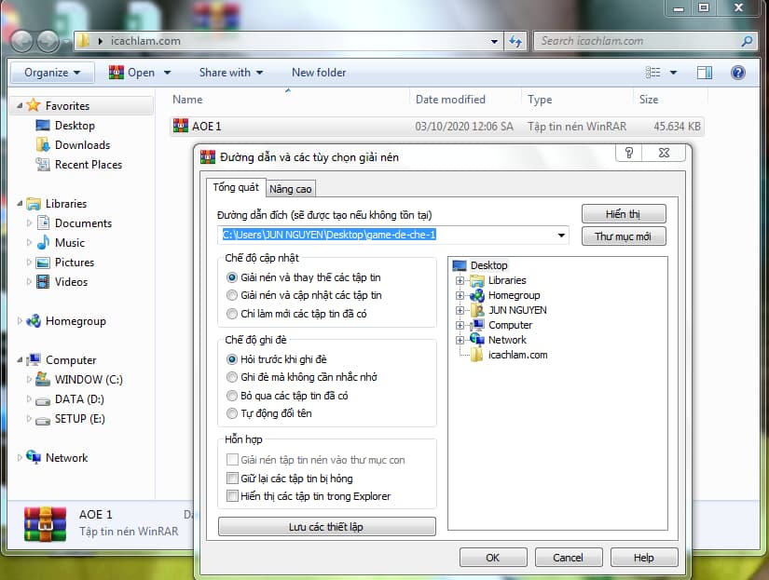Click the change view icon in toolbar
Image resolution: width=769 pixels, height=580 pixels.
652,73
